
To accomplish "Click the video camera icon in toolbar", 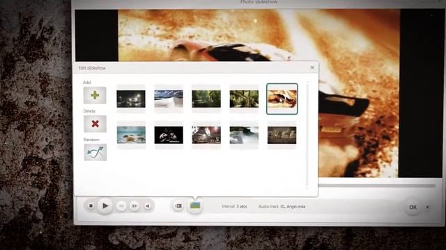I will pos(178,206).
